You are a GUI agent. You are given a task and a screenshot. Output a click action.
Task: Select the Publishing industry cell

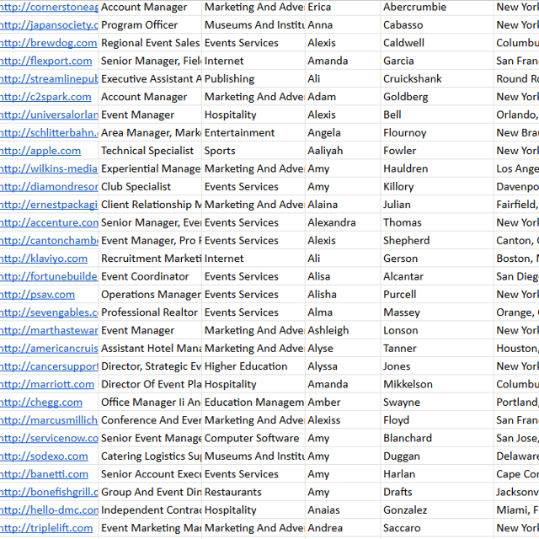253,79
